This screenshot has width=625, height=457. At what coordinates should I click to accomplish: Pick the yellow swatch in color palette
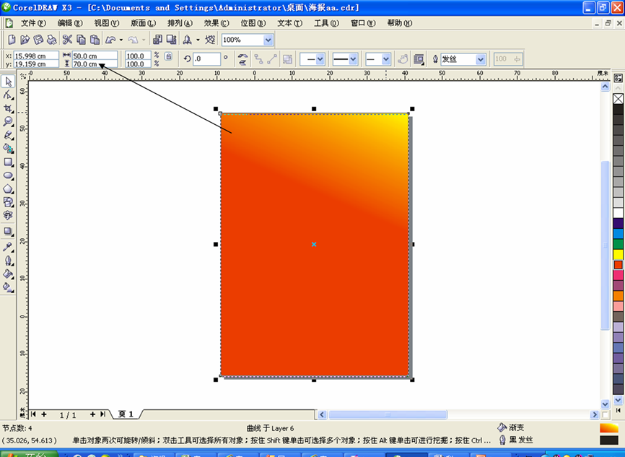[618, 254]
